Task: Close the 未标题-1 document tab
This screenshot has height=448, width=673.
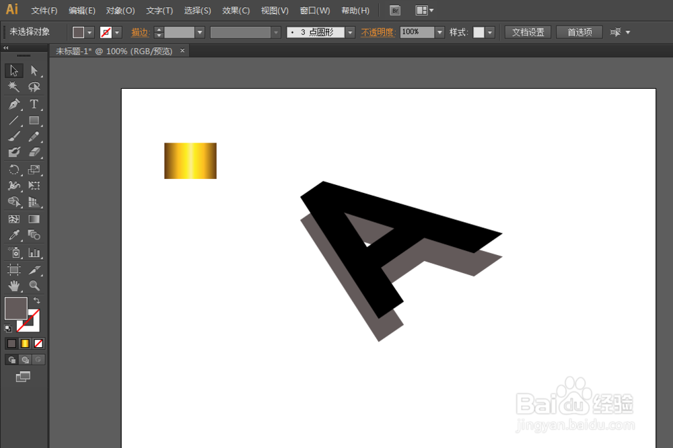Action: click(x=182, y=50)
